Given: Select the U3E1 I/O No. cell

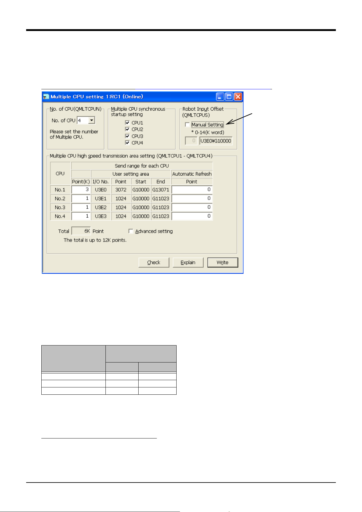Looking at the screenshot, I should point(101,198).
